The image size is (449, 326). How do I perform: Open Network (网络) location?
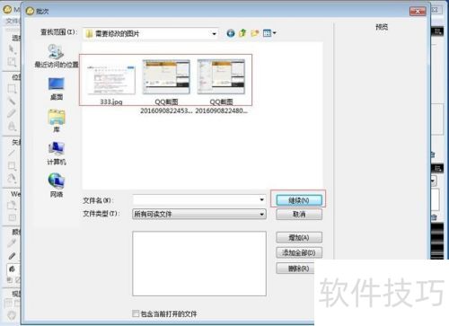[x=57, y=185]
